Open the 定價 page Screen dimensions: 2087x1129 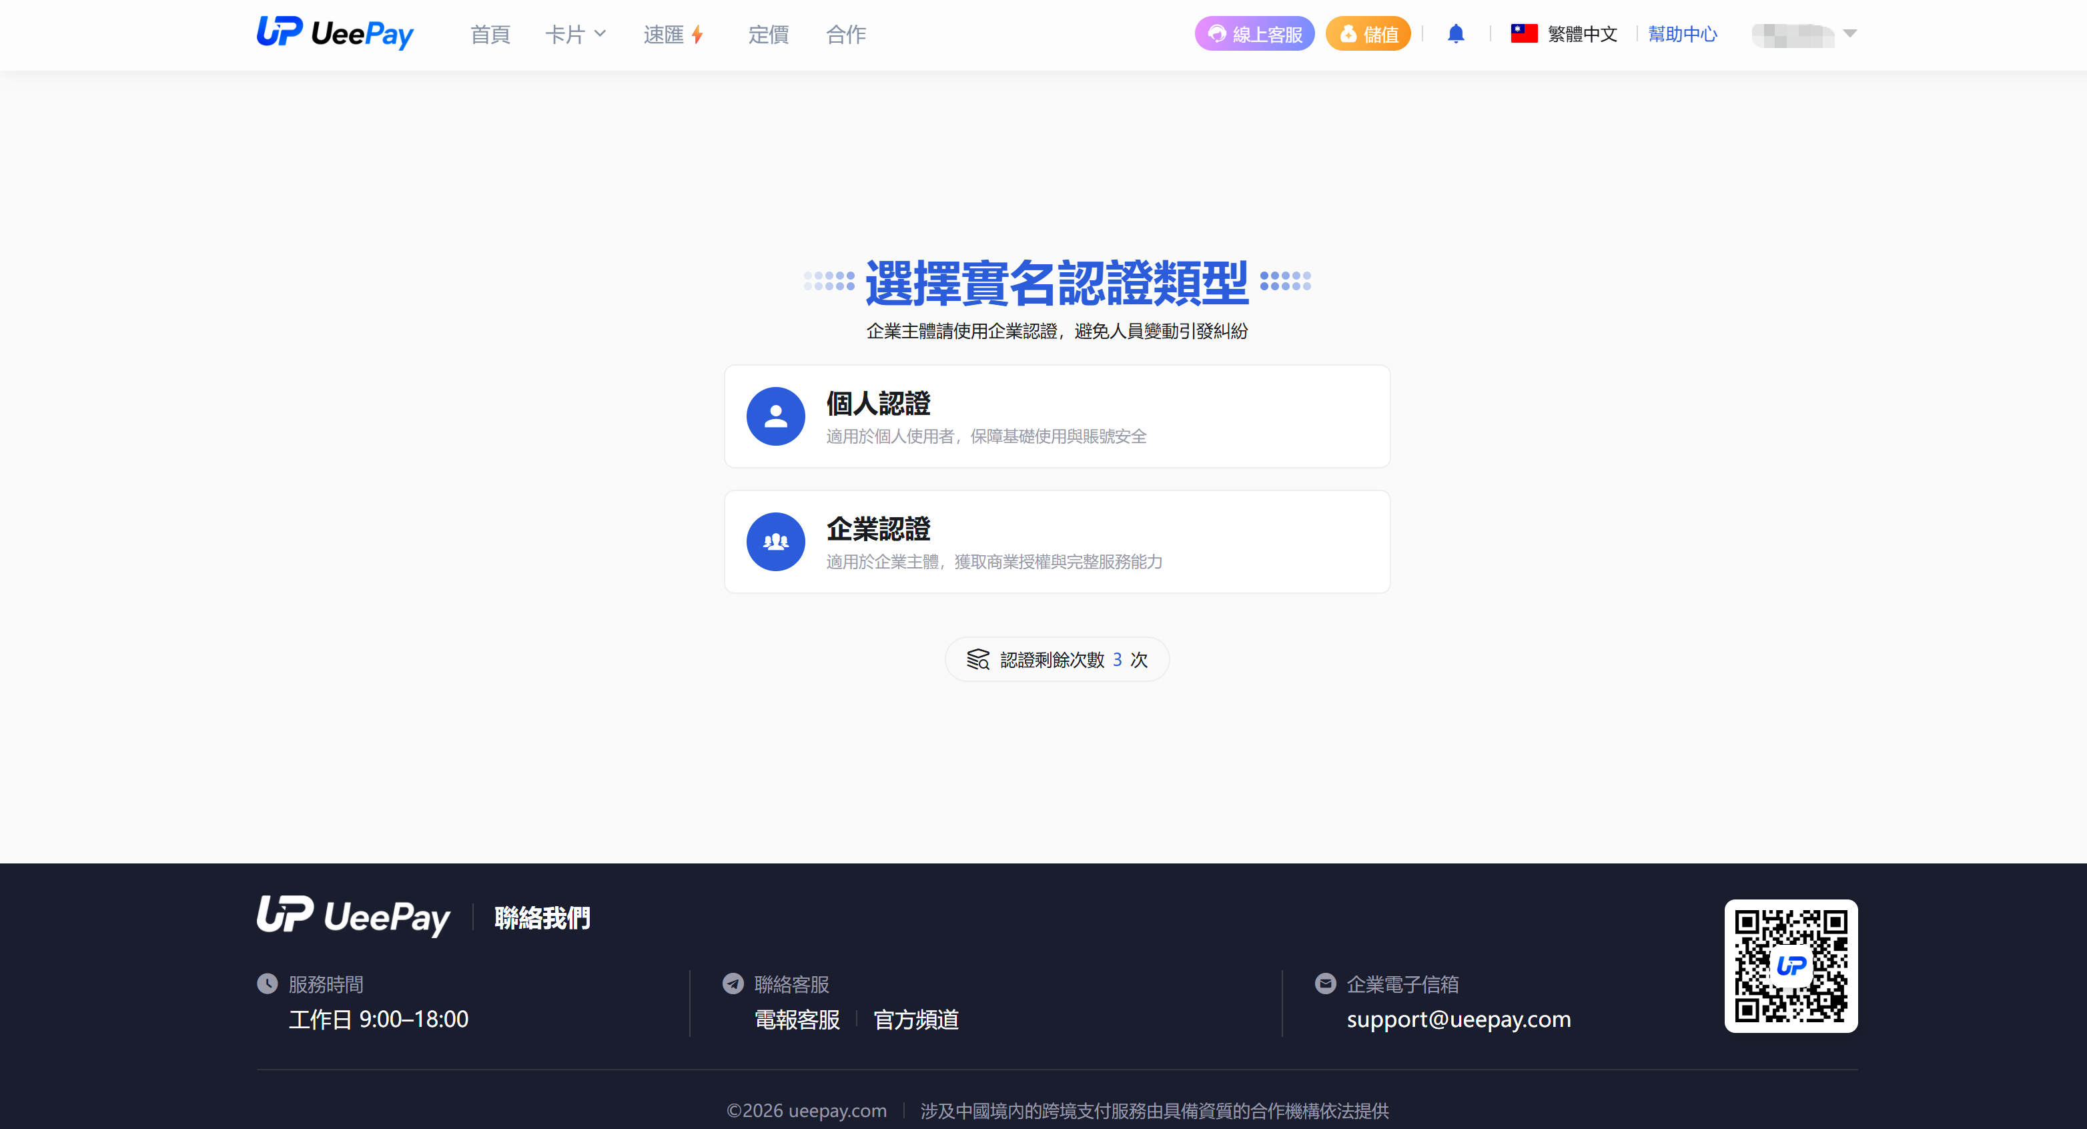768,34
